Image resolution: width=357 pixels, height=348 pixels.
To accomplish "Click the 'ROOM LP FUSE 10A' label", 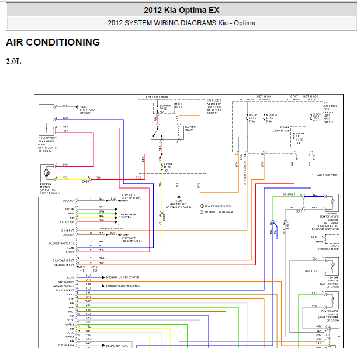I will click(x=300, y=138).
